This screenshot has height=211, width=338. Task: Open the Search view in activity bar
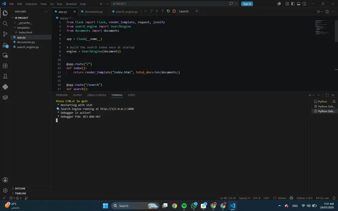(x=5, y=24)
